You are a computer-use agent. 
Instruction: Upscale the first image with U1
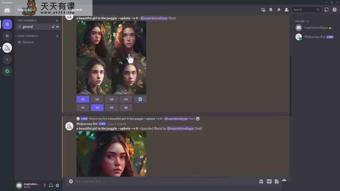click(x=83, y=99)
